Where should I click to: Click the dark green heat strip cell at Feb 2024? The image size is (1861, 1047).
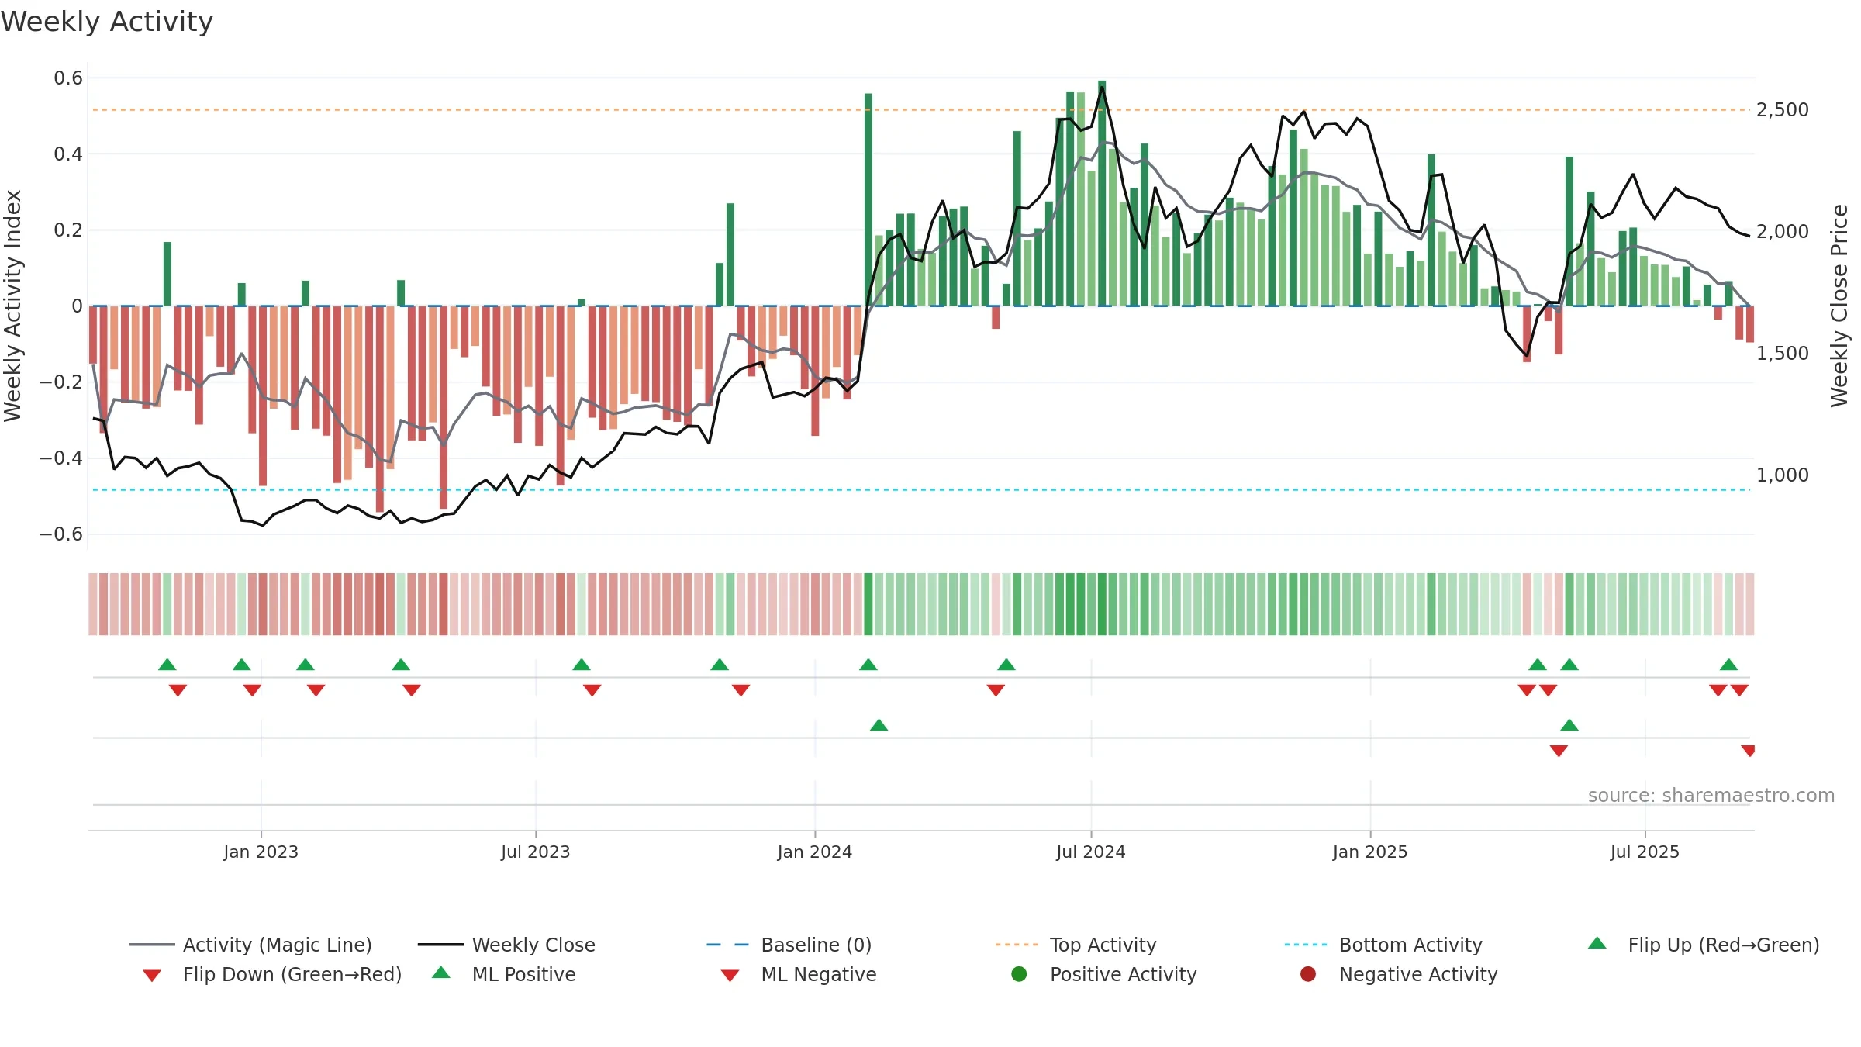click(x=868, y=604)
